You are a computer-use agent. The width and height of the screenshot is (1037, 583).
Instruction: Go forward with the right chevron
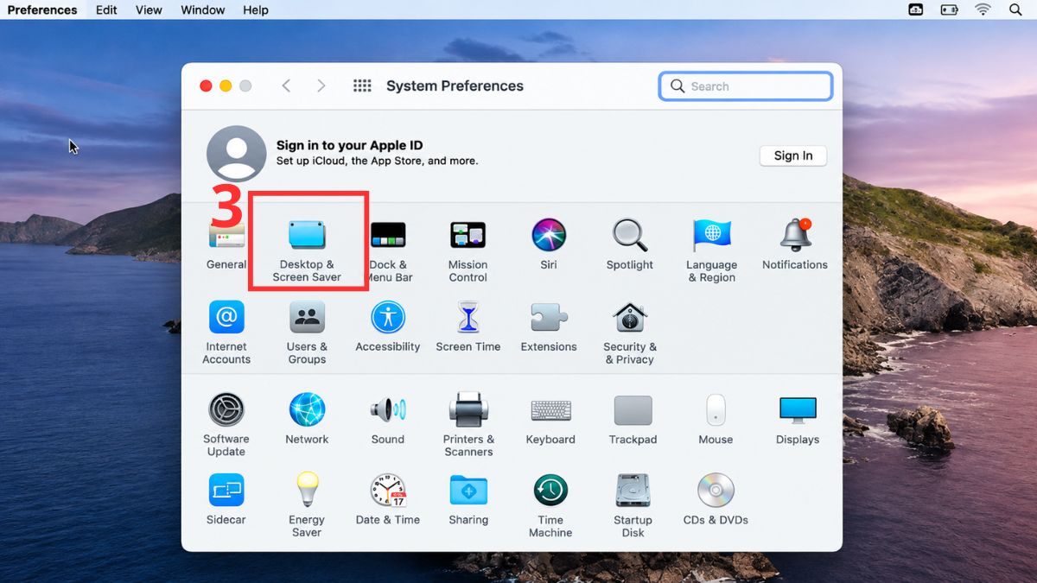pos(321,86)
